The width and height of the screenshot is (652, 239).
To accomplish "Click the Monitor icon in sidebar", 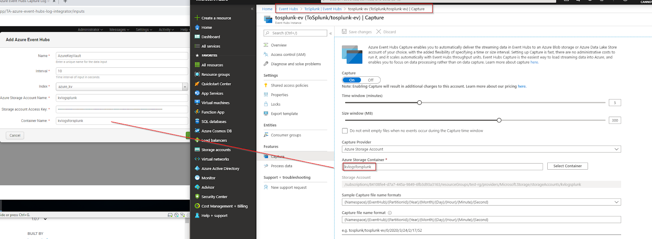I will pyautogui.click(x=197, y=178).
